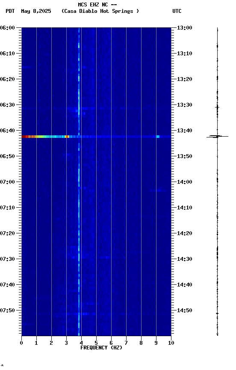Image resolution: width=236 pixels, height=370 pixels.
Task: Click the station title "MCS EHZ NC --"
Action: pos(97,4)
